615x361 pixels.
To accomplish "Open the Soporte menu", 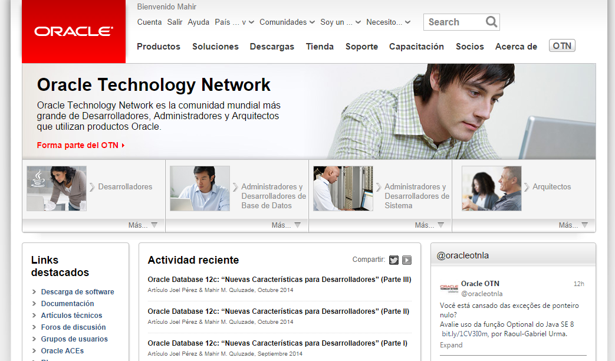I will tap(361, 47).
